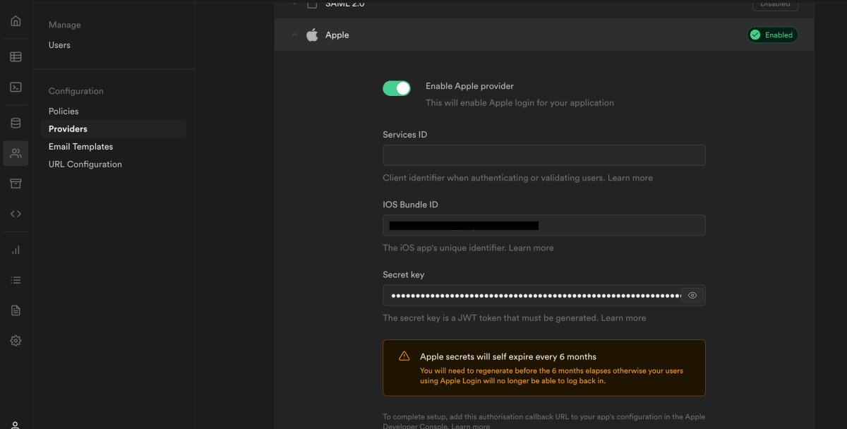
Task: Open the API Docs document icon
Action: click(x=16, y=310)
